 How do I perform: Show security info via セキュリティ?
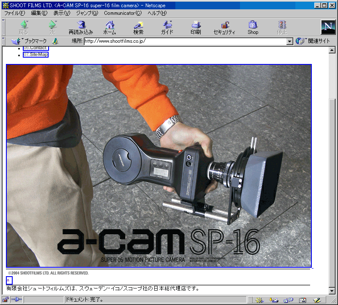point(224,28)
